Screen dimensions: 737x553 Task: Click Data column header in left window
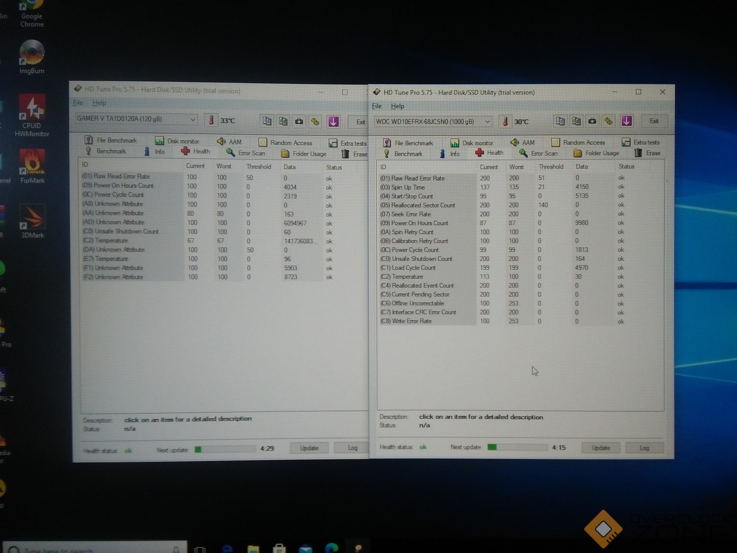(289, 167)
